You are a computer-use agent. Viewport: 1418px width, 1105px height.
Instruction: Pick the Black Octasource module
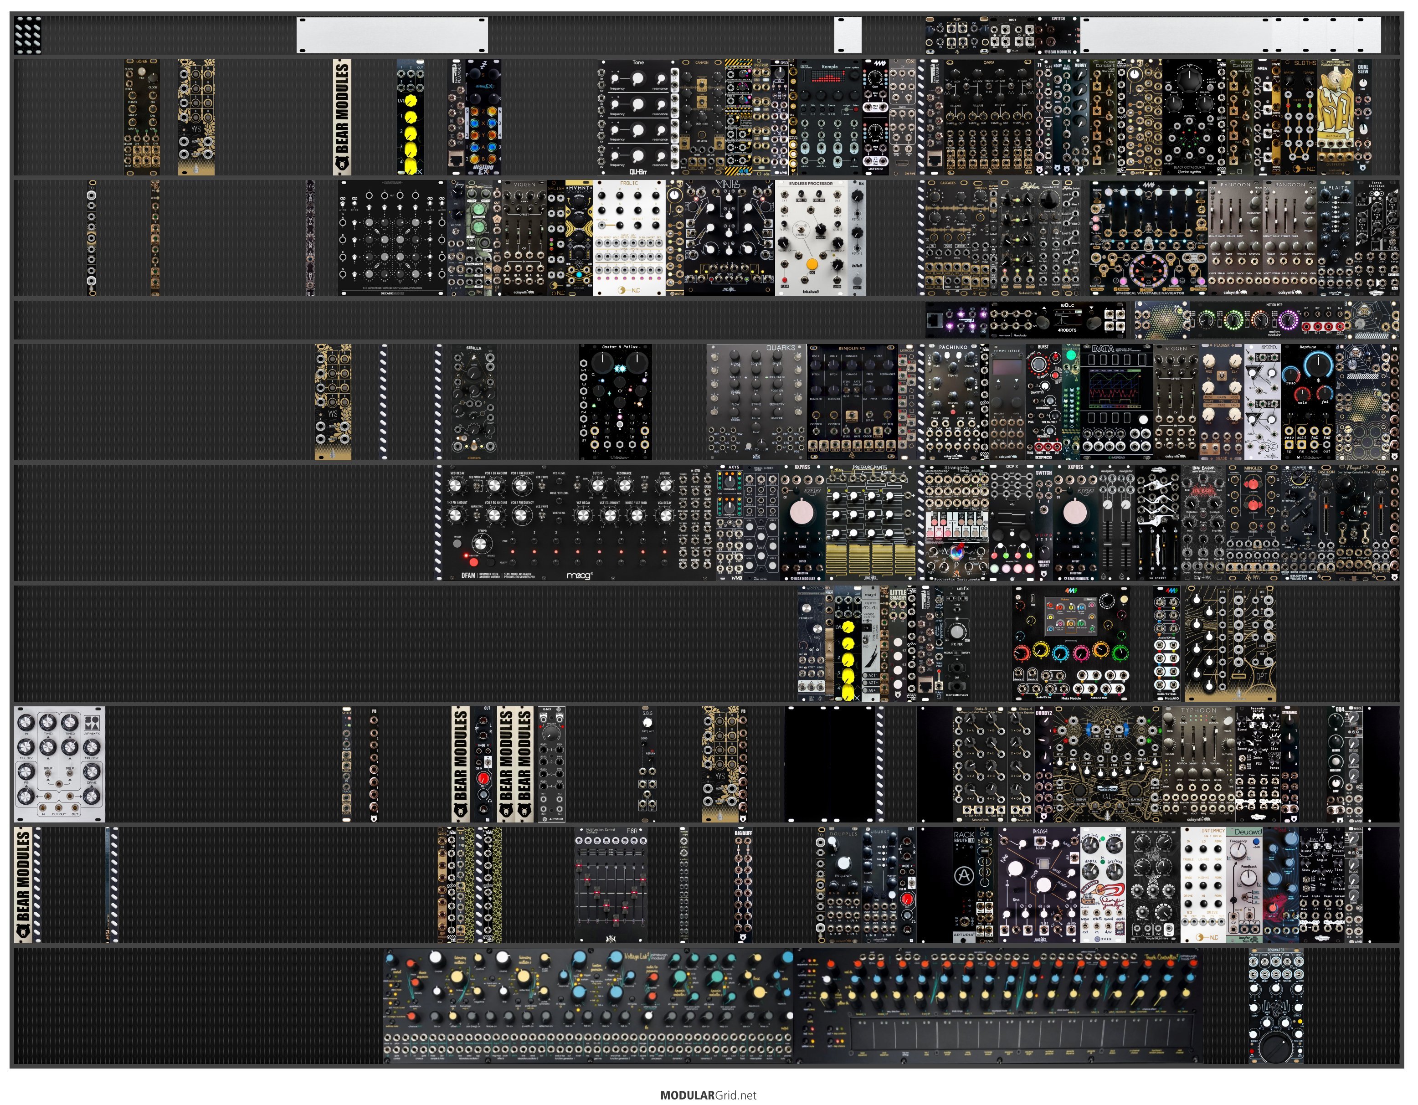(x=1189, y=117)
